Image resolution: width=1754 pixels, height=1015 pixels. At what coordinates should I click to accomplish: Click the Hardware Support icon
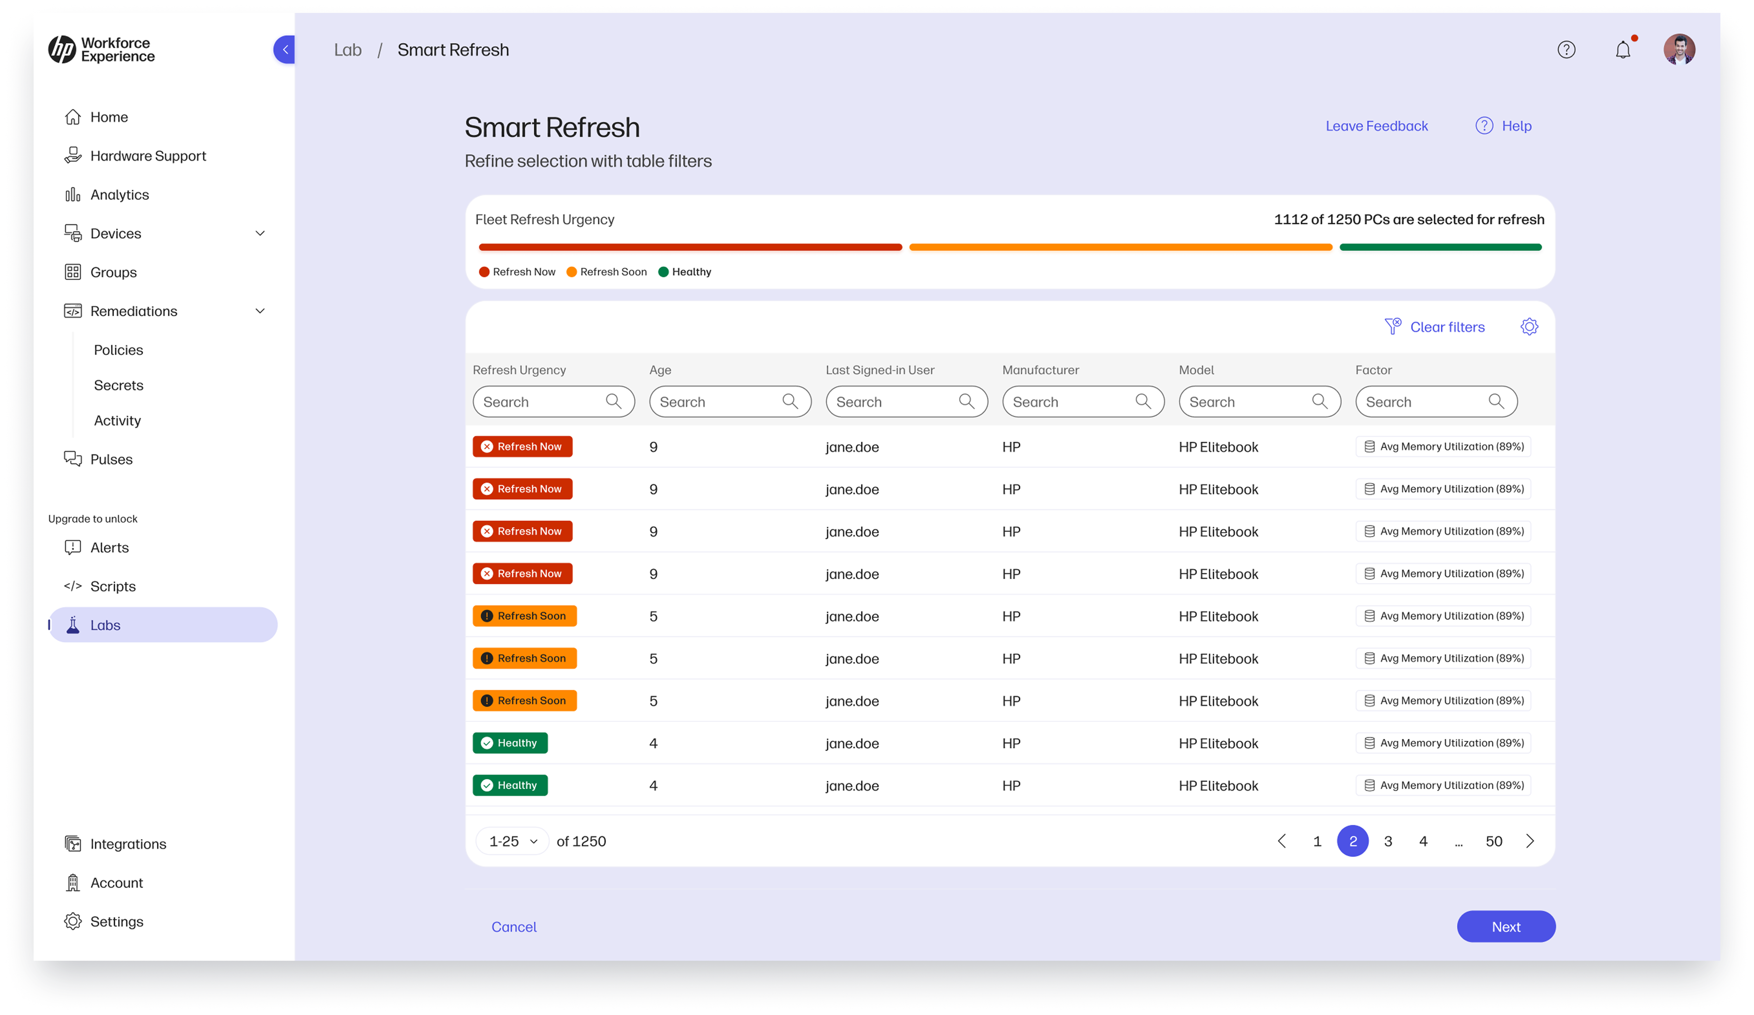[x=73, y=156]
